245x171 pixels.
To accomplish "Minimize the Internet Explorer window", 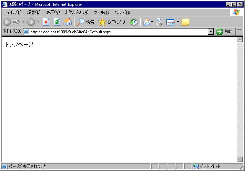I will click(x=228, y=4).
